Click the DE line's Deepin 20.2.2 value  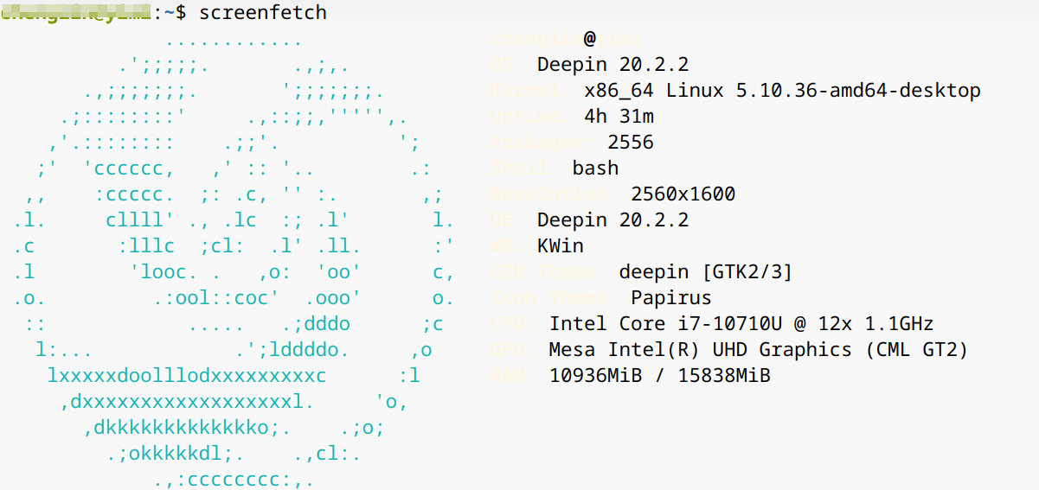point(612,220)
